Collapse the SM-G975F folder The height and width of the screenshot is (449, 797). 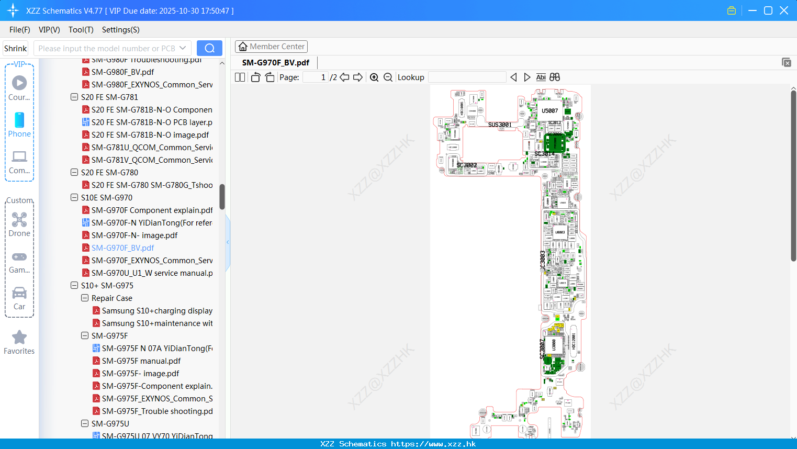pyautogui.click(x=85, y=335)
